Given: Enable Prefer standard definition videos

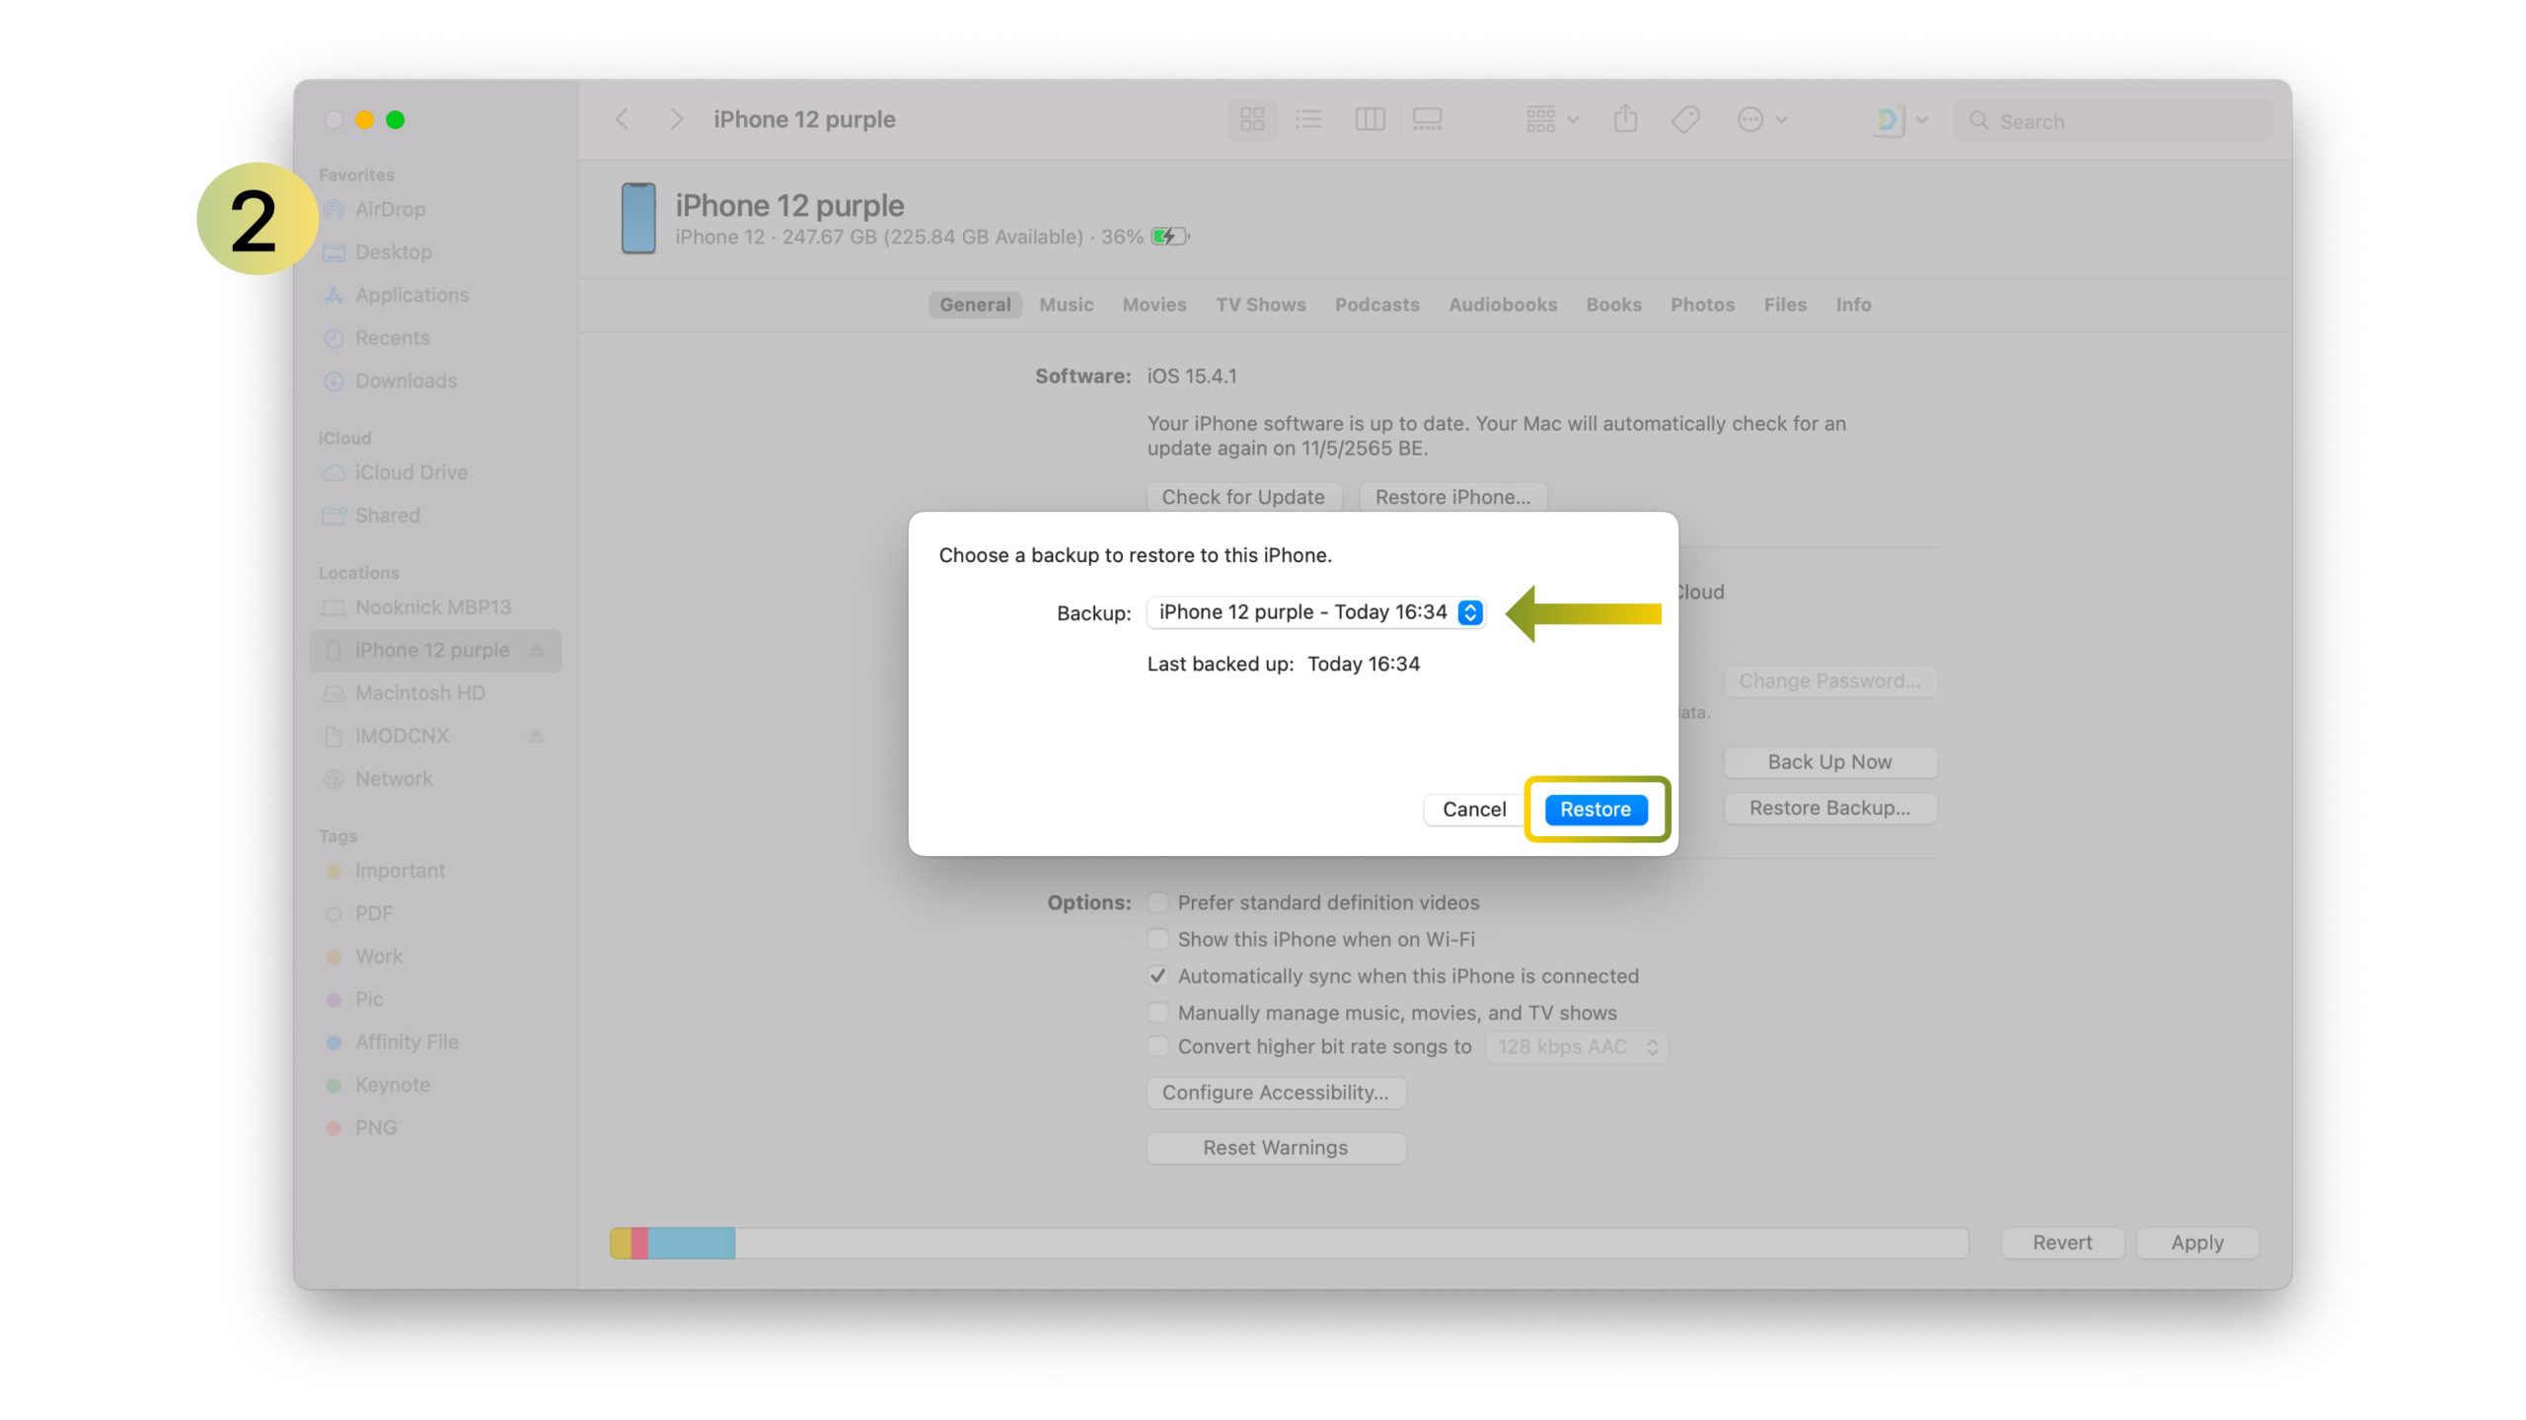Looking at the screenshot, I should coord(1157,902).
